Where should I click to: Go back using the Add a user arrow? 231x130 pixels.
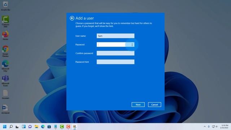coord(72,18)
